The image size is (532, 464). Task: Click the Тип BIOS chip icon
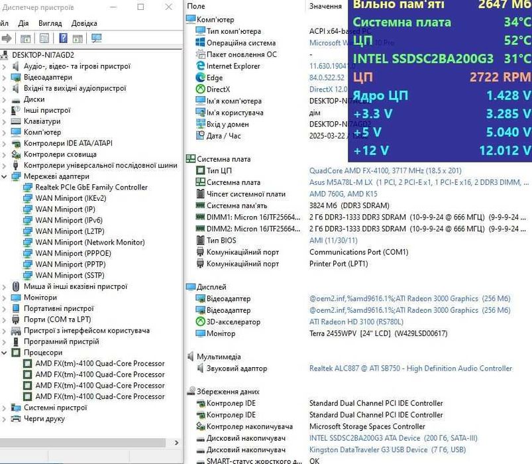201,240
